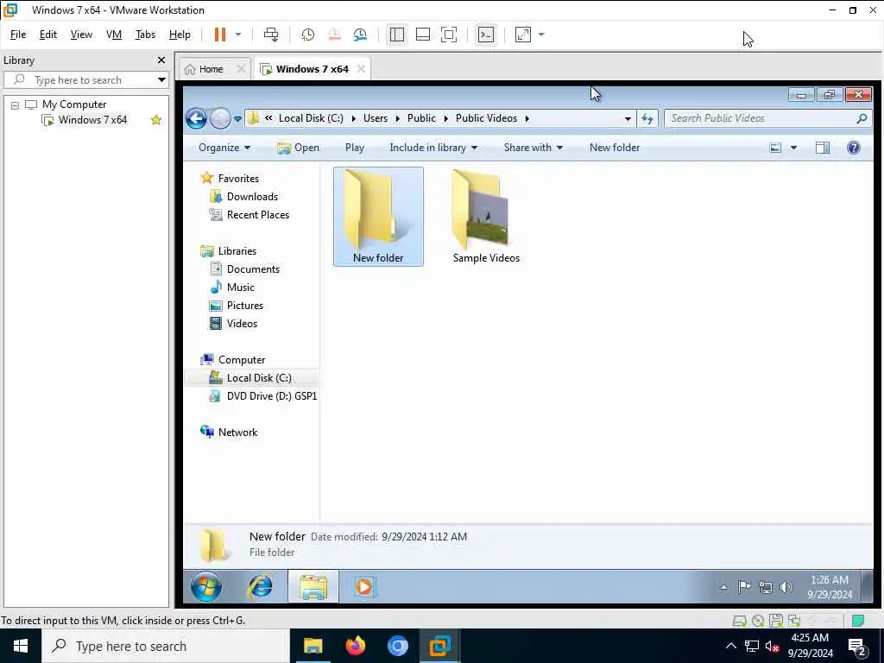Click the Explorer help icon
Screen dimensions: 884x663
854,148
